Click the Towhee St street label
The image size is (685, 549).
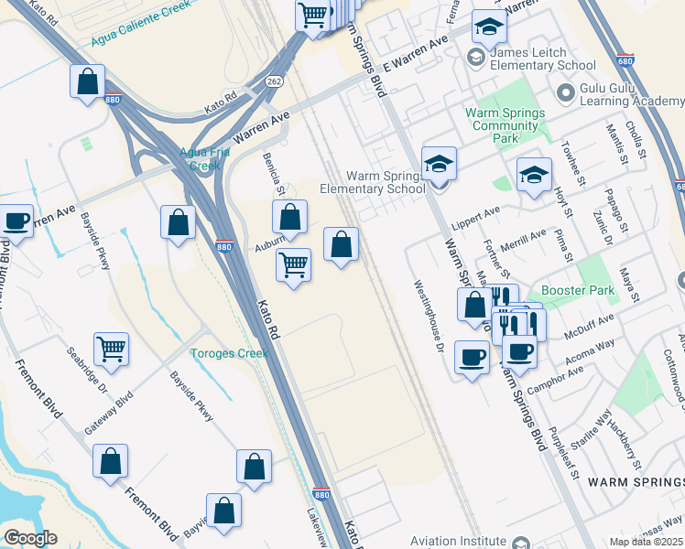coord(572,163)
